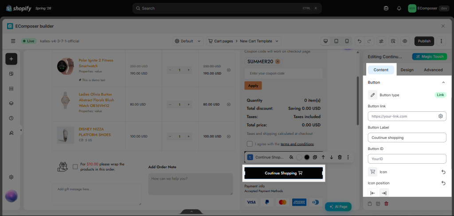This screenshot has width=454, height=216.
Task: Click the columns layout icon below editing panel
Action: click(x=378, y=204)
